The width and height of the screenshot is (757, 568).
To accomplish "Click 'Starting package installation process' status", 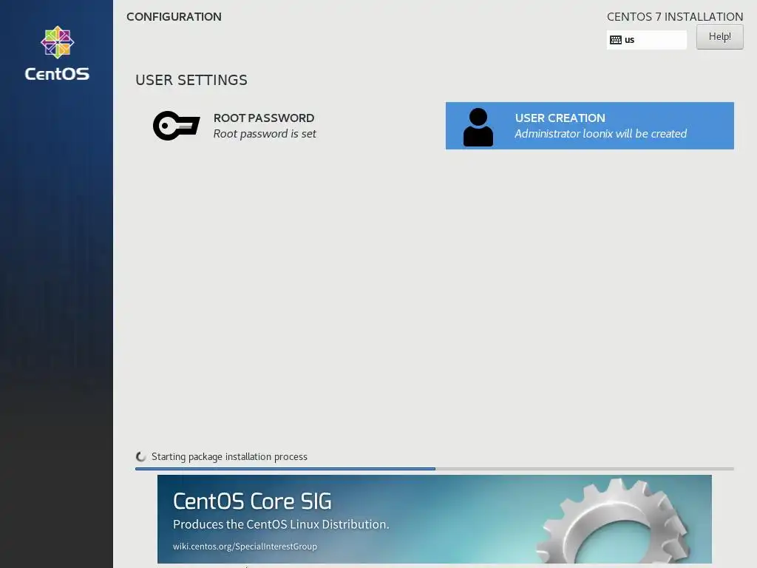I will (229, 456).
